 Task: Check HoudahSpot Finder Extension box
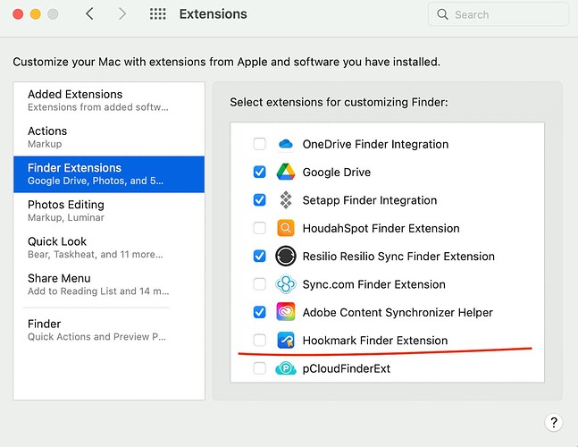click(259, 228)
